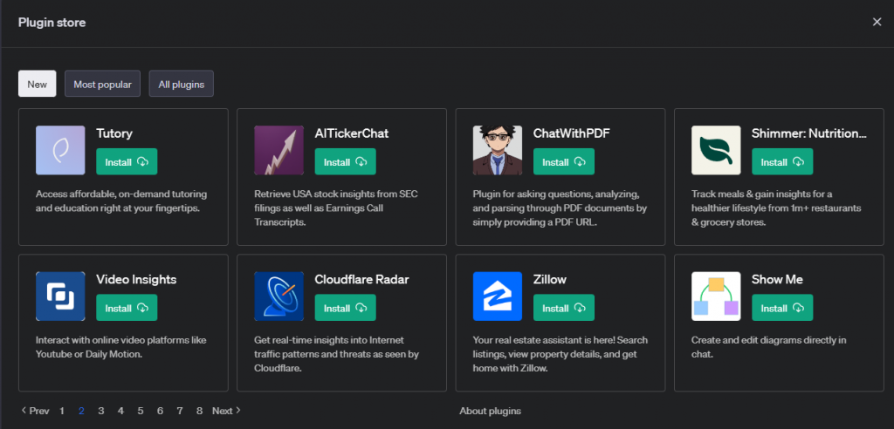Open the About plugins link

490,411
